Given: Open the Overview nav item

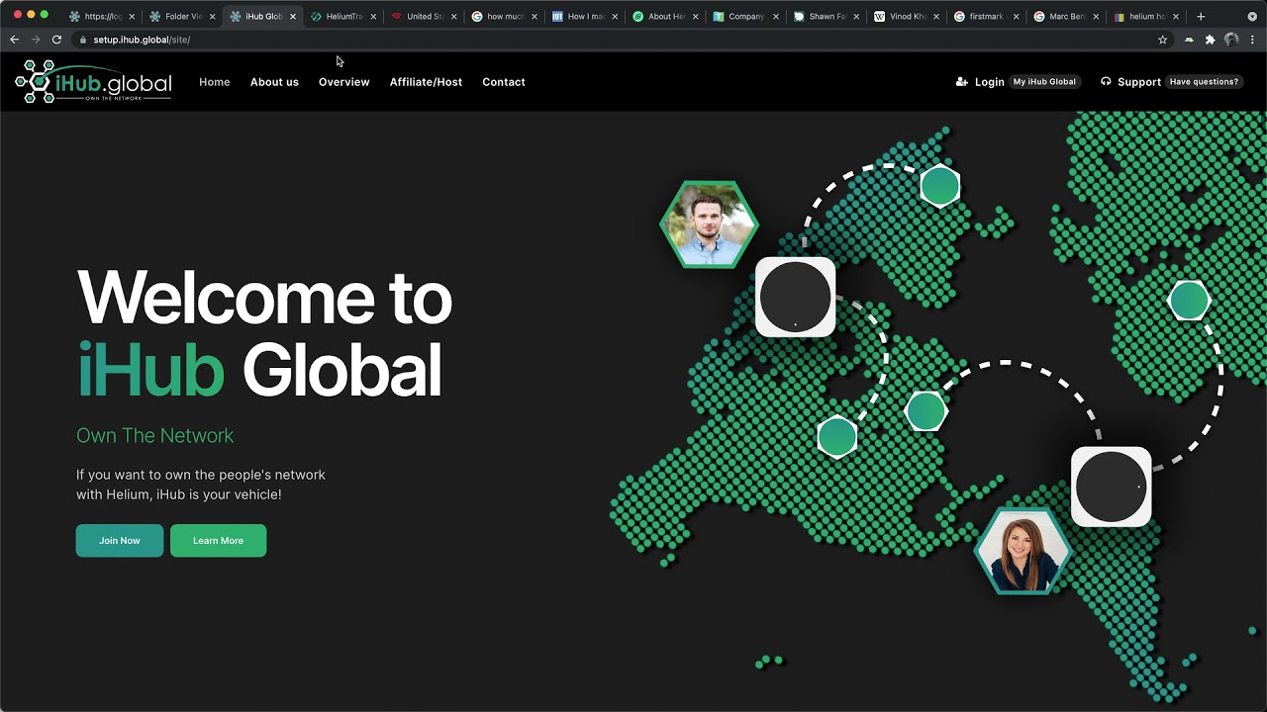Looking at the screenshot, I should [343, 82].
